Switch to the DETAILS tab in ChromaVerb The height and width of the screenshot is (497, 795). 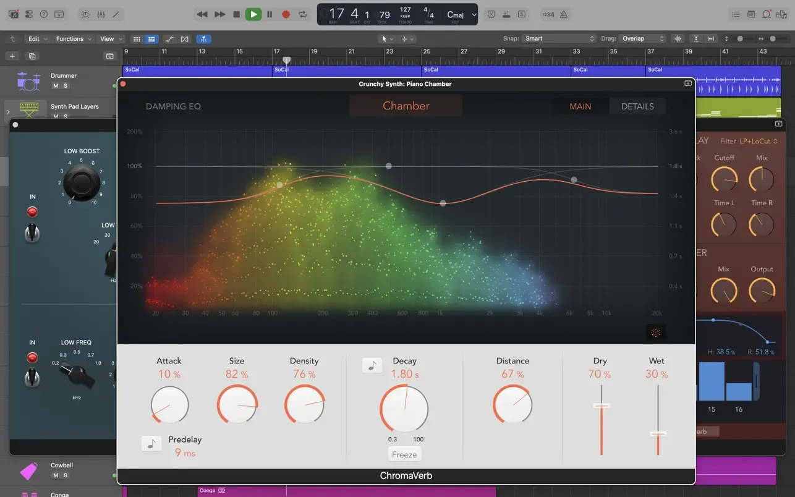[x=637, y=106]
